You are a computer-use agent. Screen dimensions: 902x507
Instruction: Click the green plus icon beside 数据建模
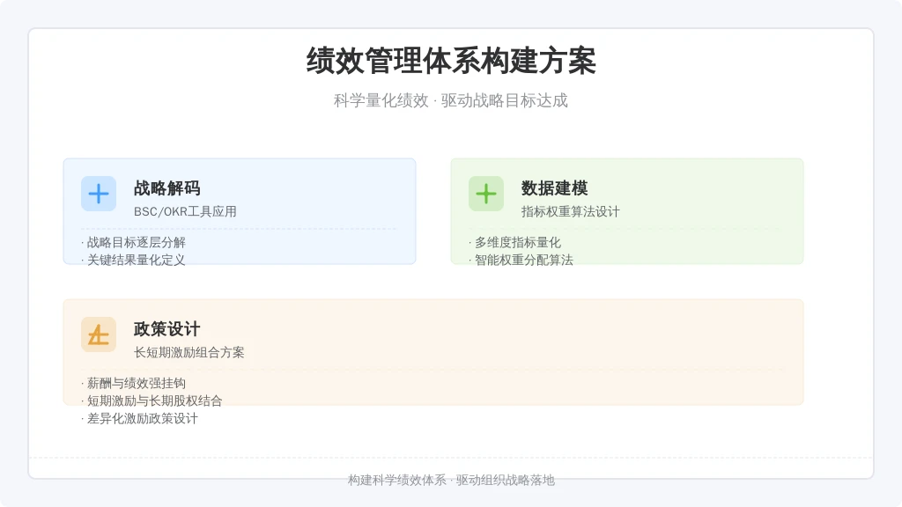[486, 194]
